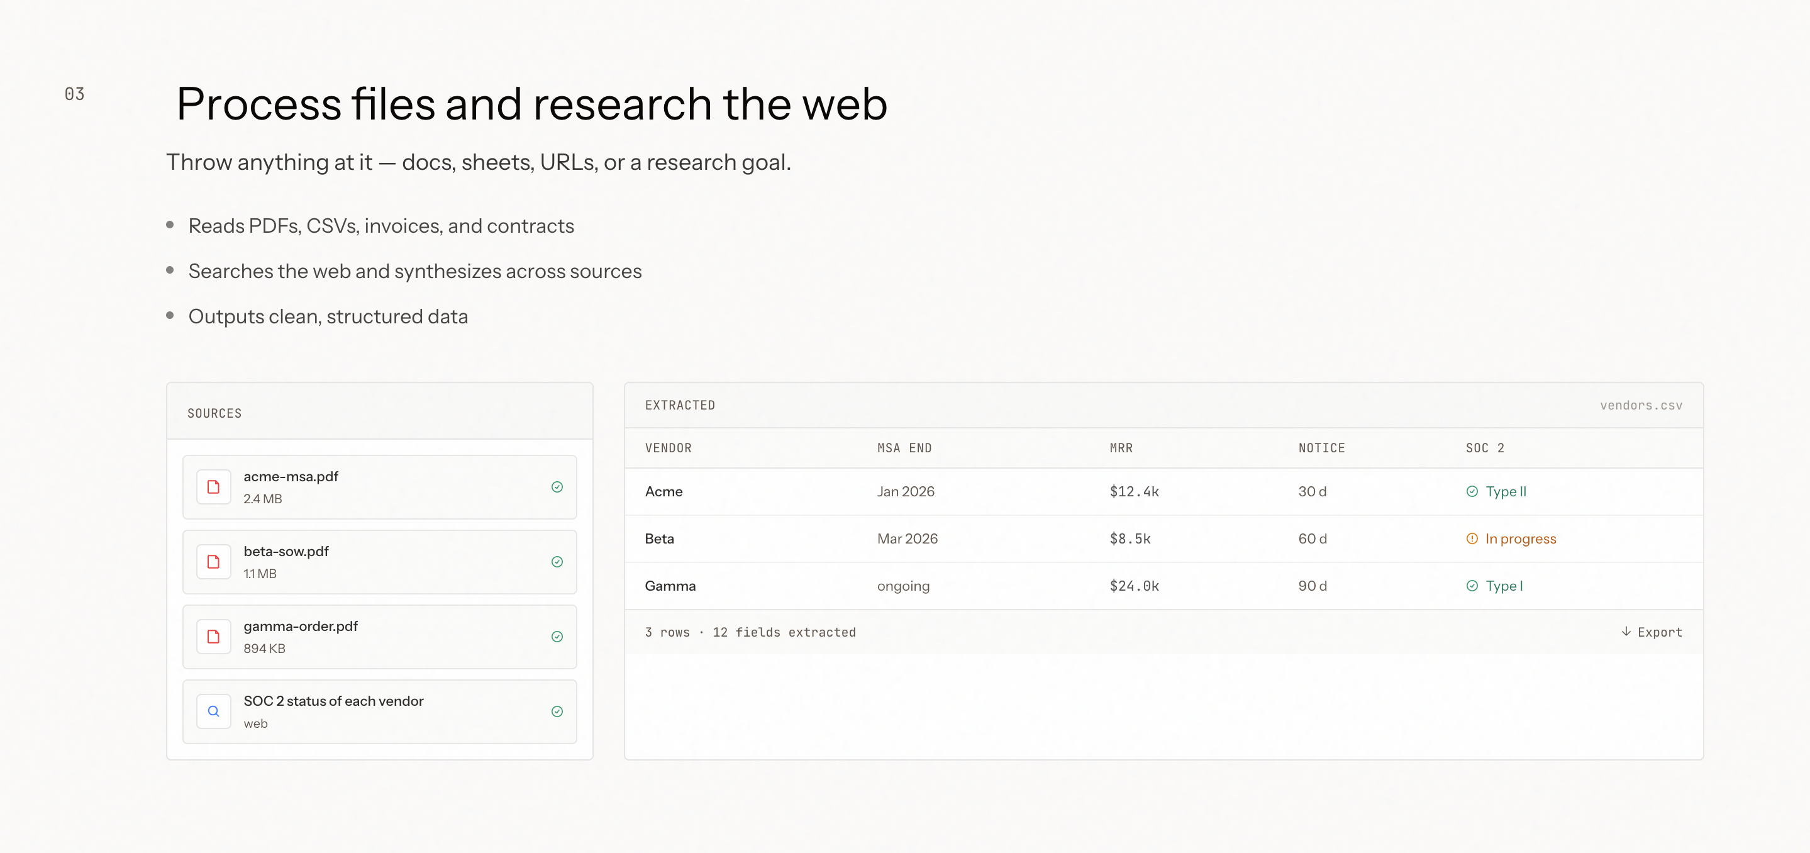Click the green check icon by Type I

coord(1472,586)
